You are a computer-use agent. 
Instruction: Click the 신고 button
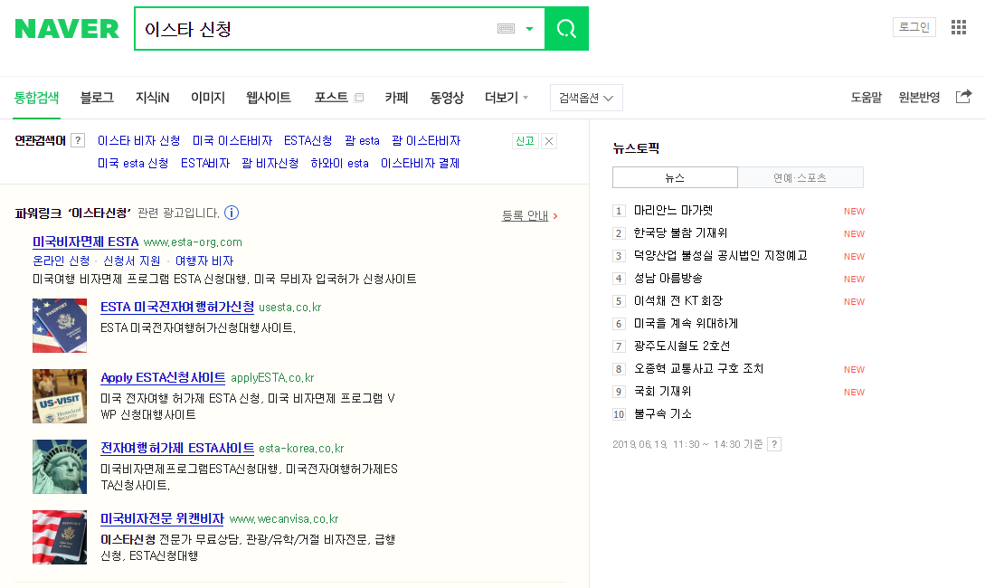(526, 141)
